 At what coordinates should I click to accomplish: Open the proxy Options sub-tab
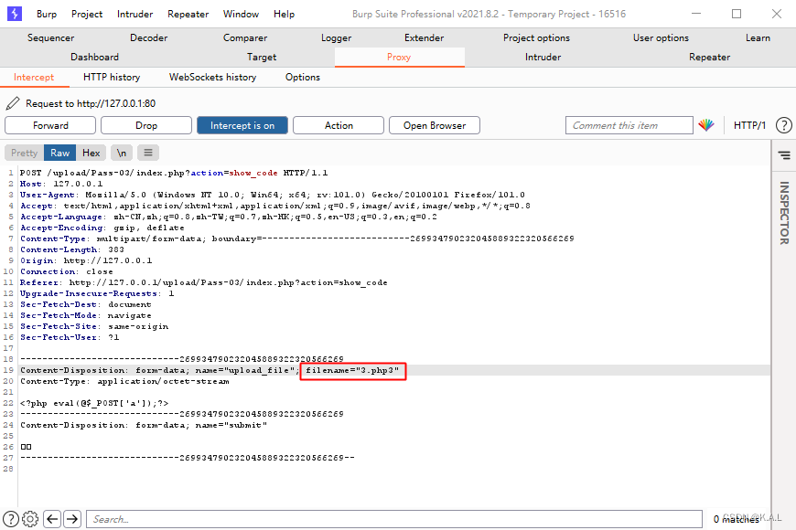[303, 77]
